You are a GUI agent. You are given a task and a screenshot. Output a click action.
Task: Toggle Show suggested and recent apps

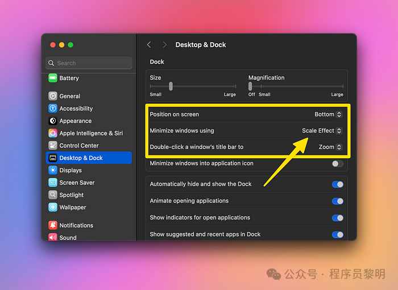coord(337,235)
